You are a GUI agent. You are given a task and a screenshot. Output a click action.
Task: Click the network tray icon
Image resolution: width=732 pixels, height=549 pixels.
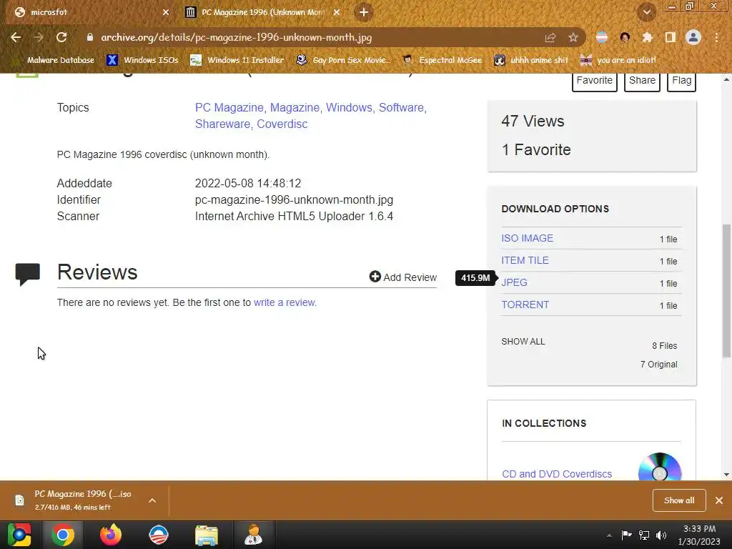point(644,535)
